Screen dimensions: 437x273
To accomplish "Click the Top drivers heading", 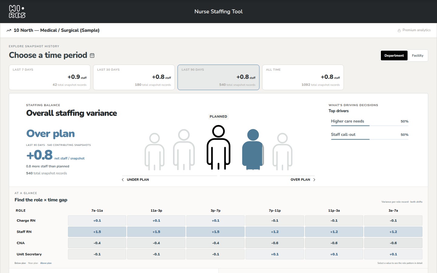I will point(339,111).
